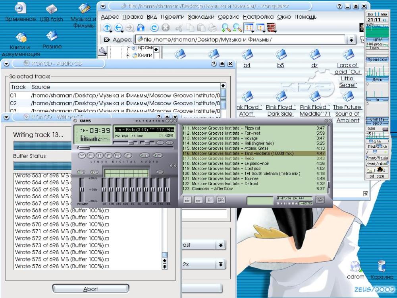Click the XMMS song position seek bar
This screenshot has height=298, width=397.
pos(125,148)
